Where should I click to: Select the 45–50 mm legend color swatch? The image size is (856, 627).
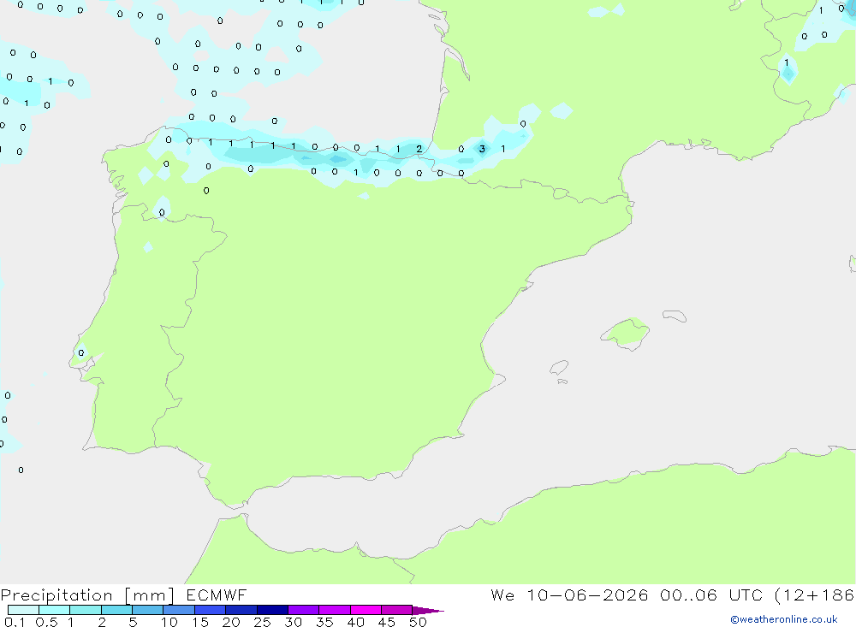(397, 610)
